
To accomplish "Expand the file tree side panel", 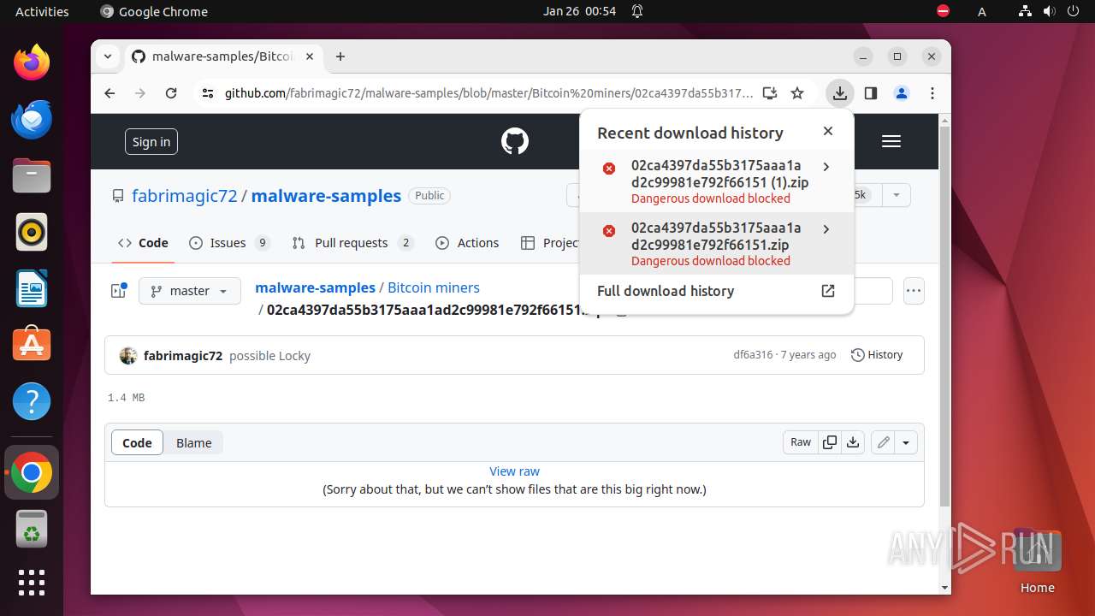I will click(119, 291).
